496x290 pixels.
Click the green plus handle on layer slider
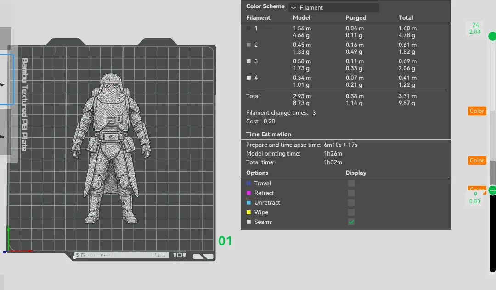point(492,190)
